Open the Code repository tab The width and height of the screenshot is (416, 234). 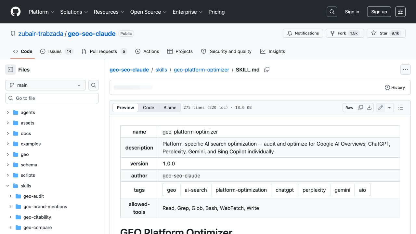pyautogui.click(x=23, y=51)
